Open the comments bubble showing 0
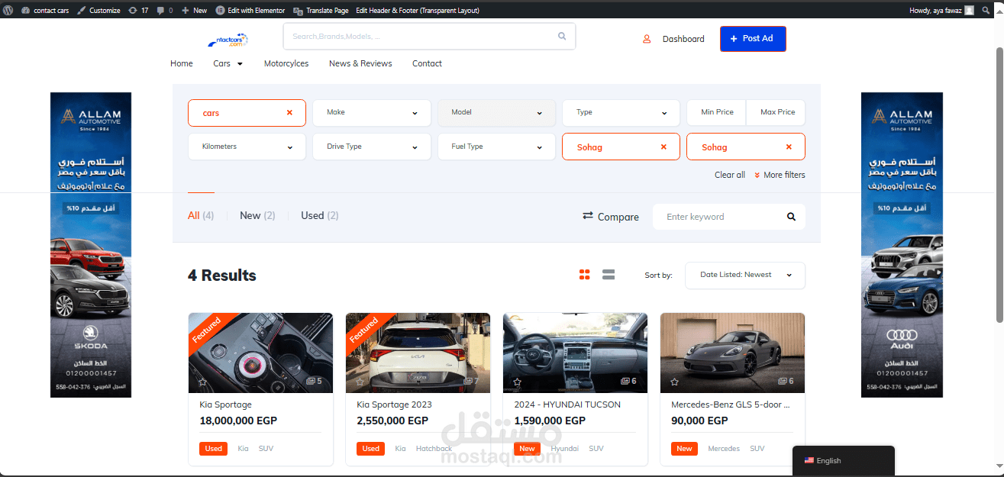1004x477 pixels. [164, 10]
